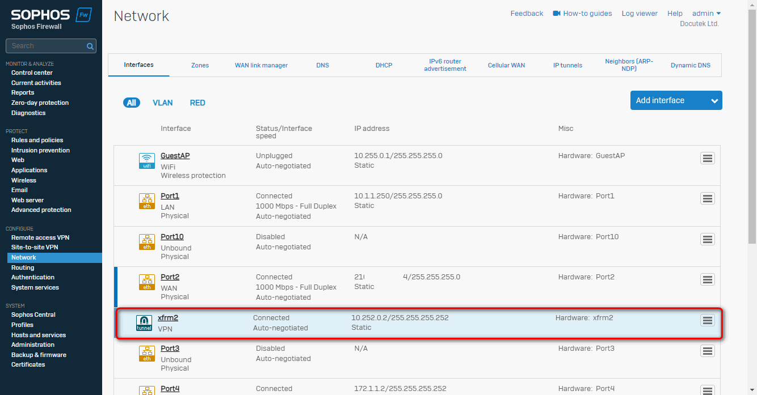Screen dimensions: 757x395
Task: Open the DNS tab
Action: pyautogui.click(x=322, y=65)
